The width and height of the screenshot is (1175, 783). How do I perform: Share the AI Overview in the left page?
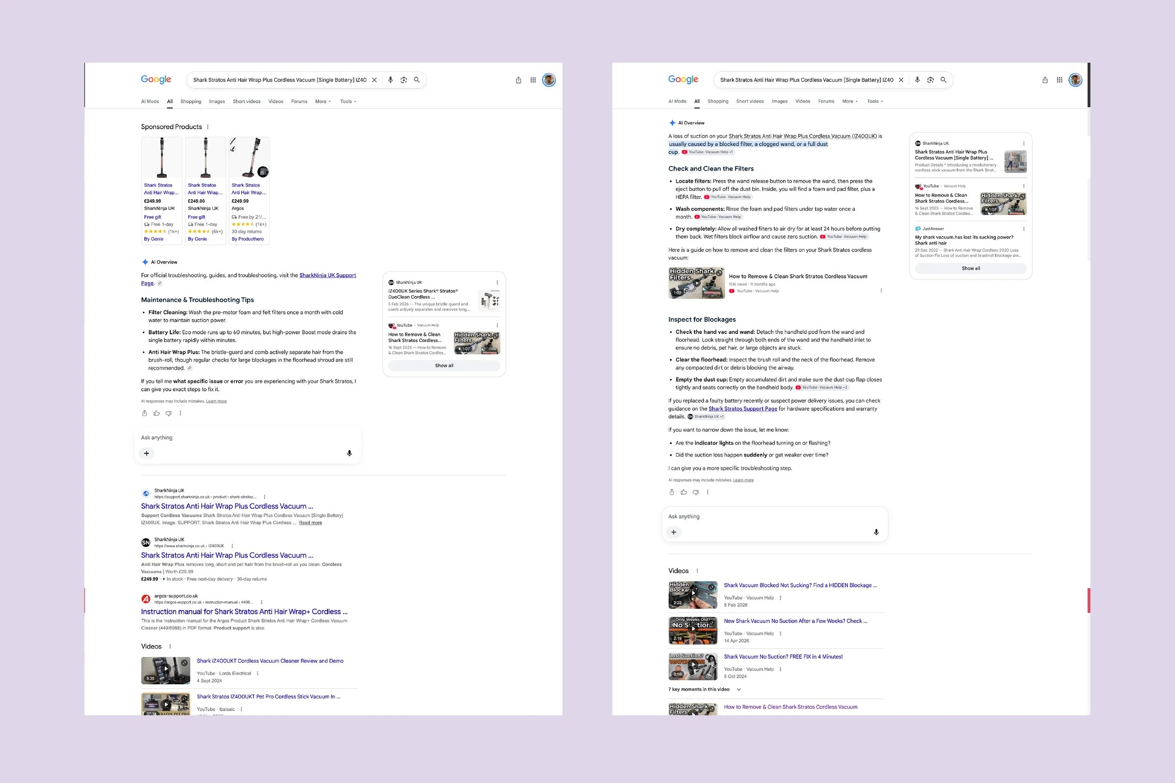click(144, 413)
